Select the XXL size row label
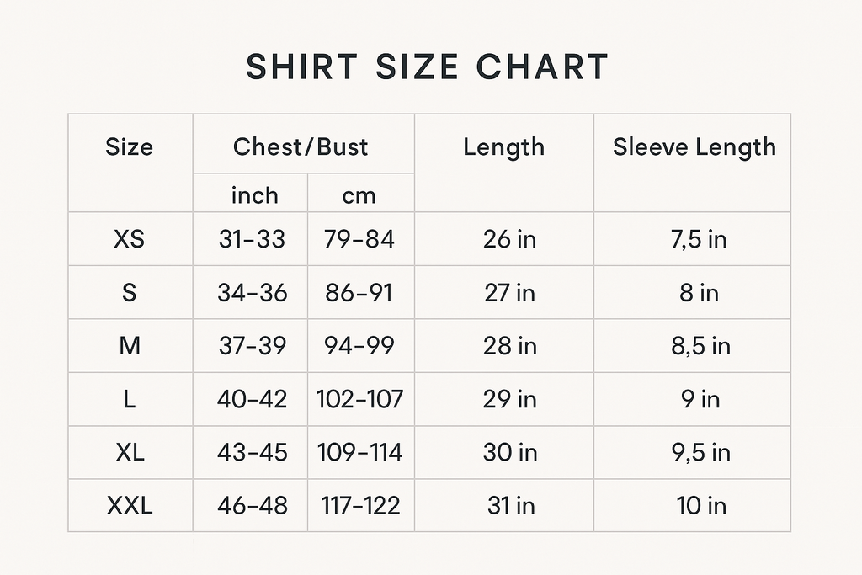The image size is (862, 575). (x=130, y=506)
